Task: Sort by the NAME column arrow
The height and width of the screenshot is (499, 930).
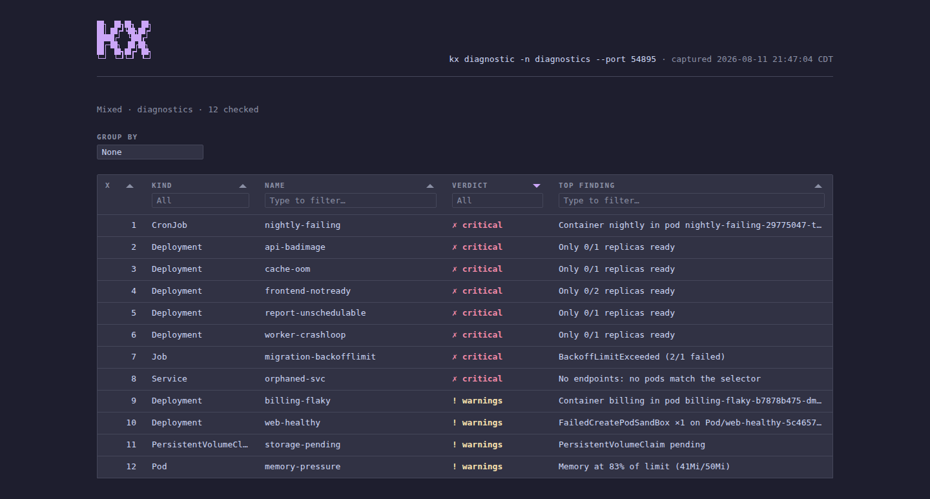Action: pyautogui.click(x=430, y=186)
